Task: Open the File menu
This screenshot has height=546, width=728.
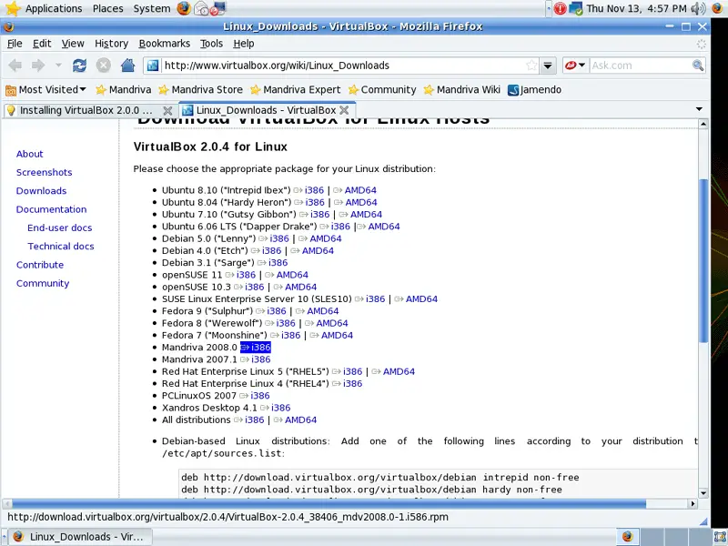Action: 15,44
